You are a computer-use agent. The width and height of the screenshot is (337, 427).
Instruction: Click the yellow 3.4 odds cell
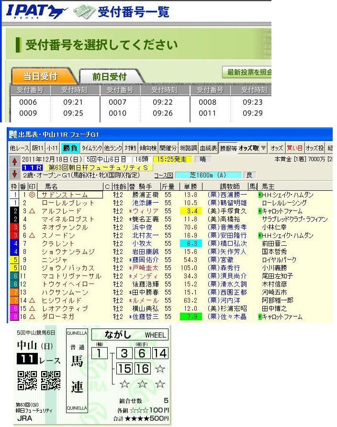(x=191, y=211)
